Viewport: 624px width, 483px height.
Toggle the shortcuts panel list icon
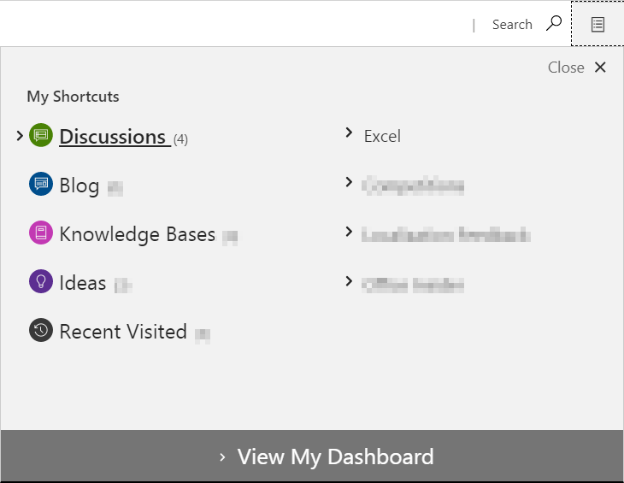click(598, 24)
